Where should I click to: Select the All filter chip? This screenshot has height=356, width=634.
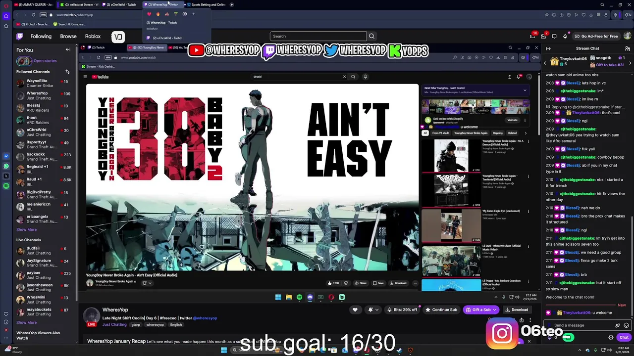[425, 133]
